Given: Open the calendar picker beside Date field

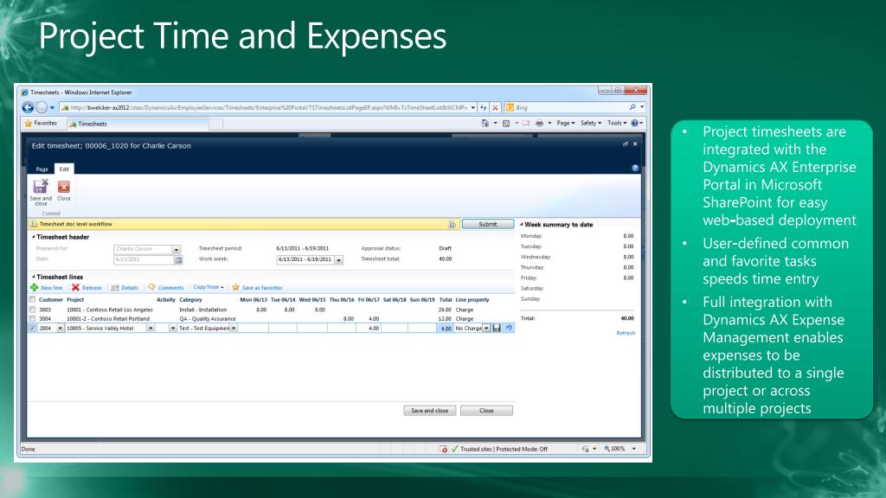Looking at the screenshot, I should tap(178, 259).
